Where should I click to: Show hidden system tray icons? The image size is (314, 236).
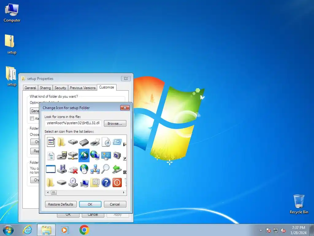(261, 230)
